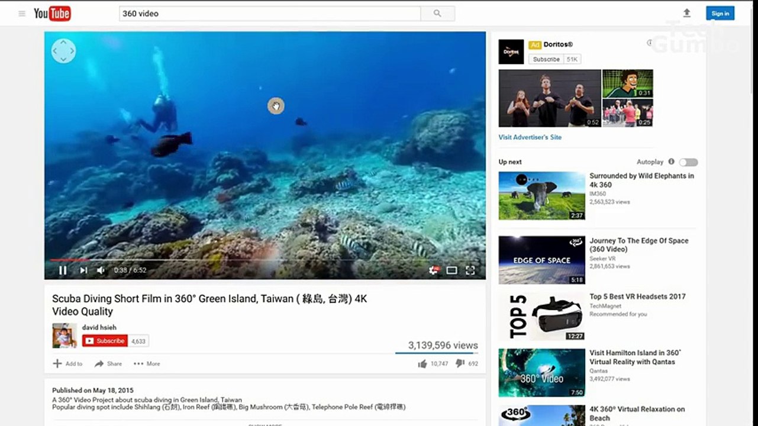Click the 0:38 / 6:52 time display
This screenshot has width=758, height=426.
click(x=130, y=270)
